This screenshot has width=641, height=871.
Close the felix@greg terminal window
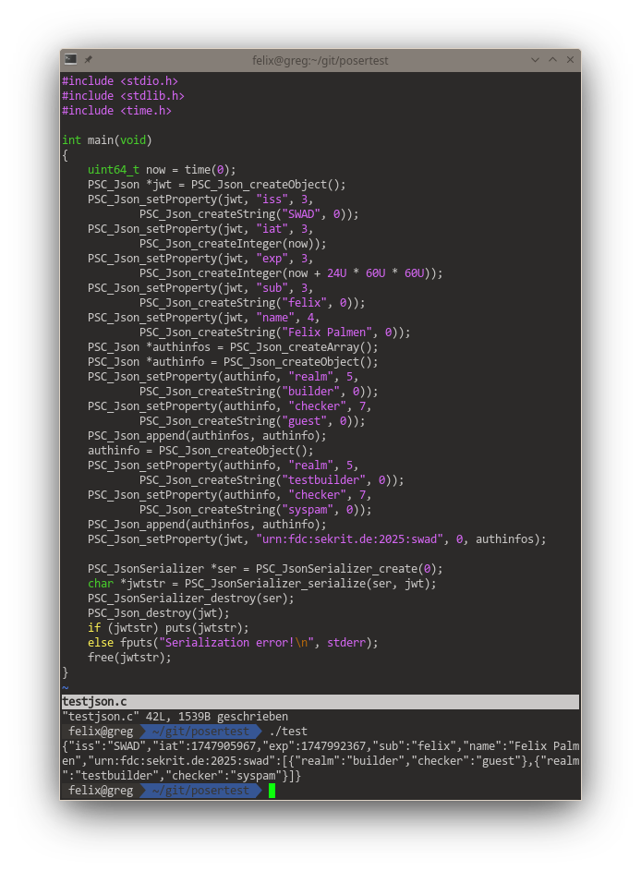[570, 60]
